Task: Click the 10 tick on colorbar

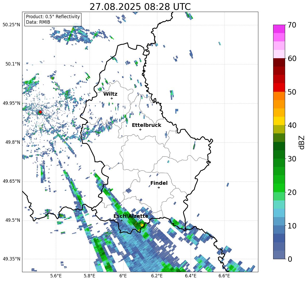Action: 292,226
